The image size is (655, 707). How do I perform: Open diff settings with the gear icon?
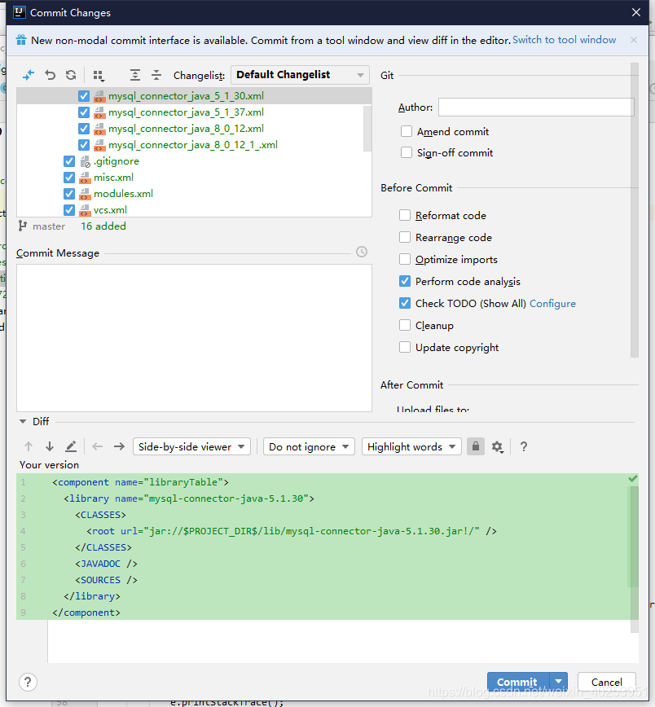(x=498, y=446)
